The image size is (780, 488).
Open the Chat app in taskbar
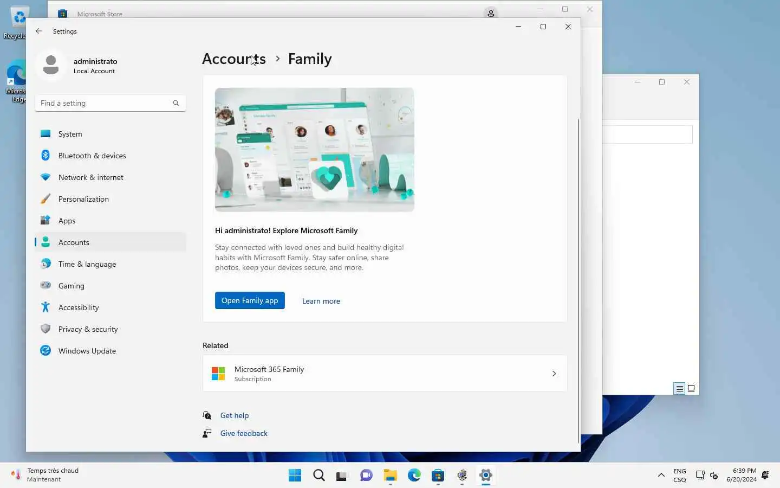click(x=367, y=476)
